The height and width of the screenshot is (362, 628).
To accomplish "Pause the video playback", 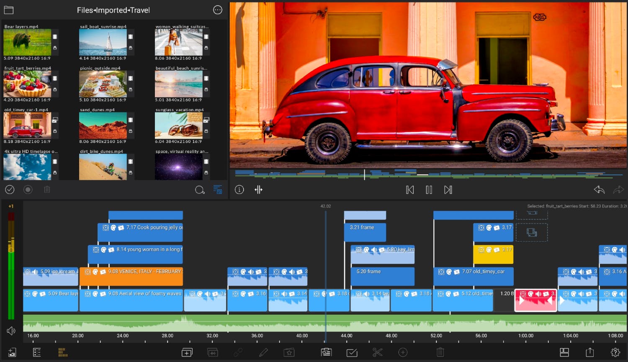I will 429,190.
